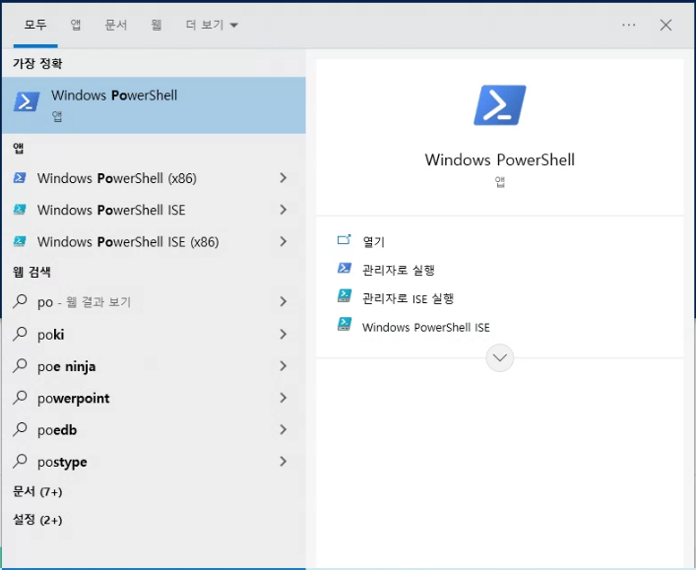This screenshot has width=696, height=570.
Task: Switch to the 웹 tab
Action: [156, 25]
